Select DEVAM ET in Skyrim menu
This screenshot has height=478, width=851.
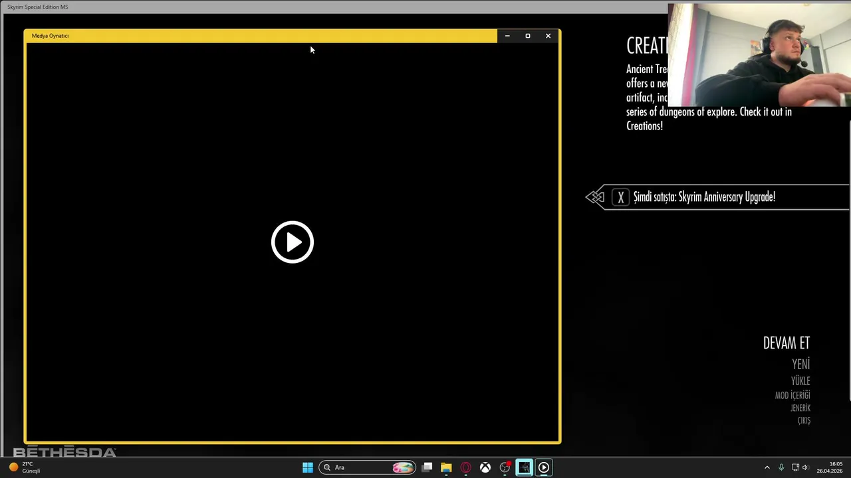(786, 343)
